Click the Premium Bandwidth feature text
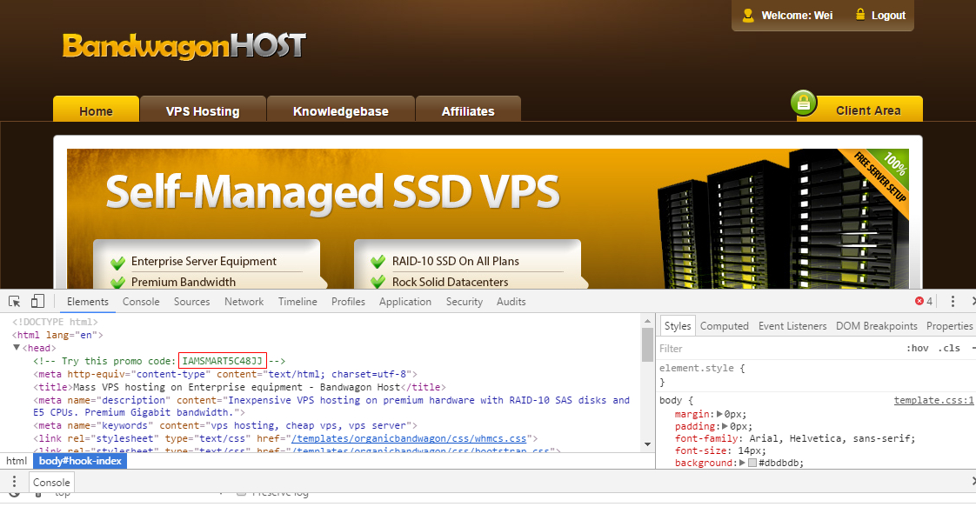 pos(183,282)
